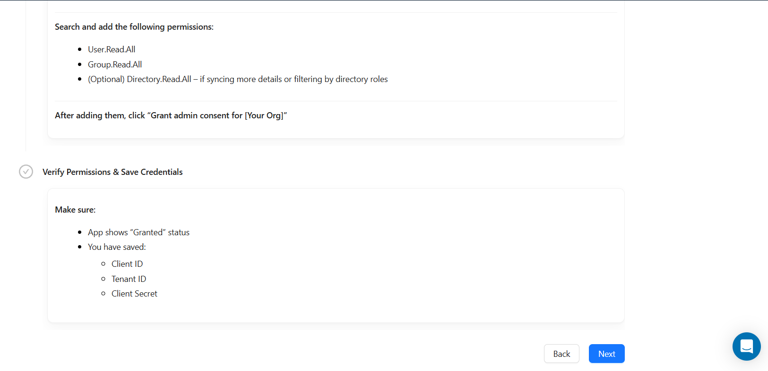768x371 pixels.
Task: Click the Group.Read.All permission item
Action: (x=115, y=65)
